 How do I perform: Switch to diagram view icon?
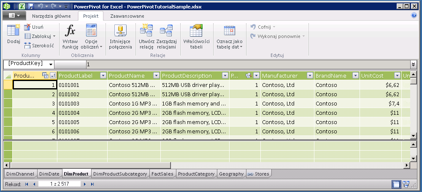(406, 184)
